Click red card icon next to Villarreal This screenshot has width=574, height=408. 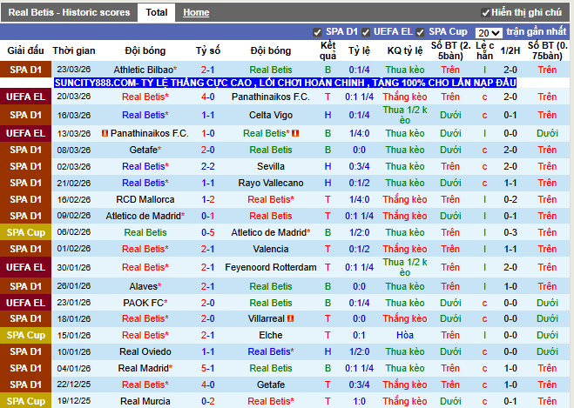[x=291, y=318]
